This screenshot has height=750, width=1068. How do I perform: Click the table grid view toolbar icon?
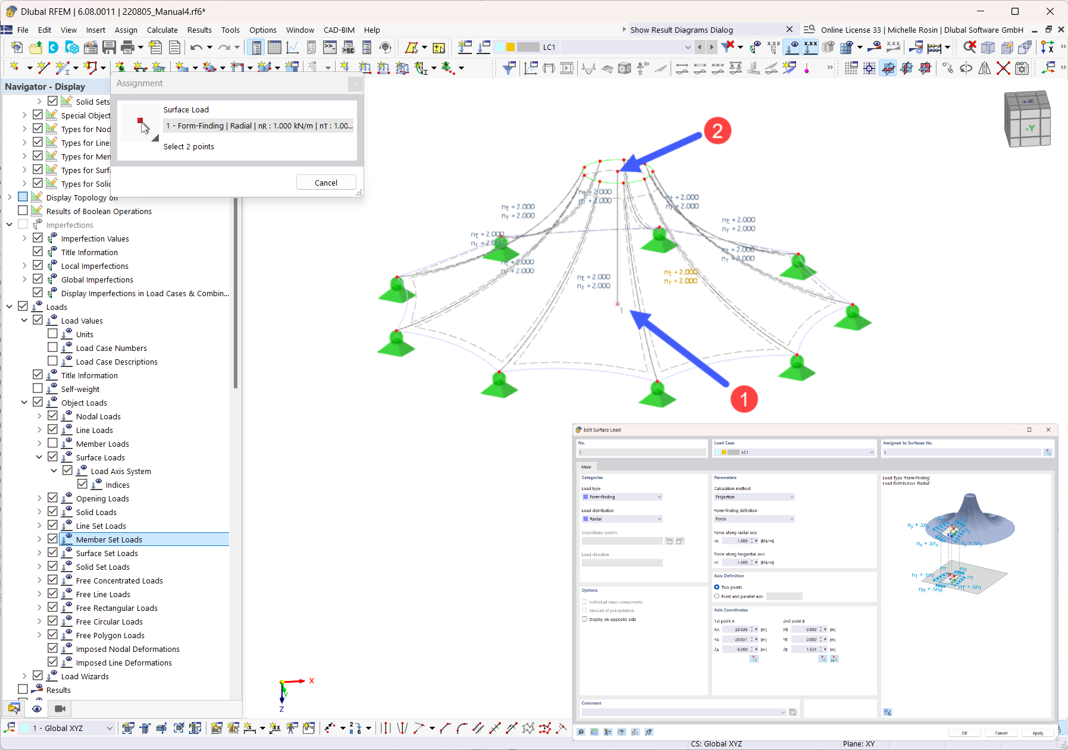274,48
